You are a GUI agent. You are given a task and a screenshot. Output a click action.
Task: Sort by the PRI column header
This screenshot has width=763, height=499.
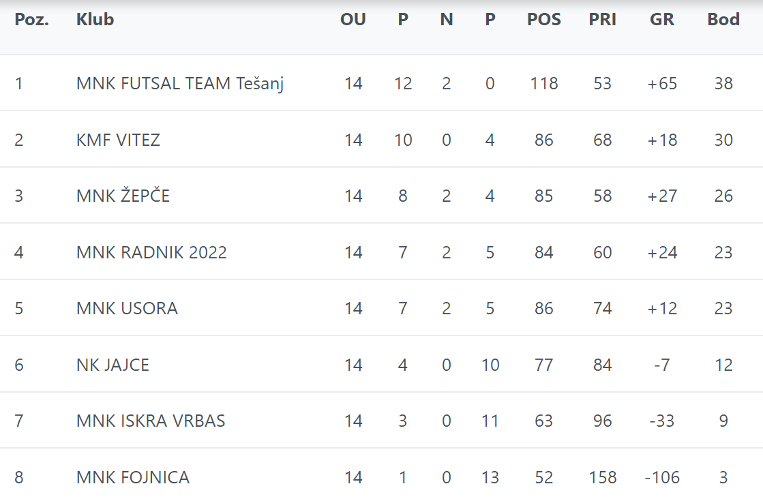(x=603, y=20)
